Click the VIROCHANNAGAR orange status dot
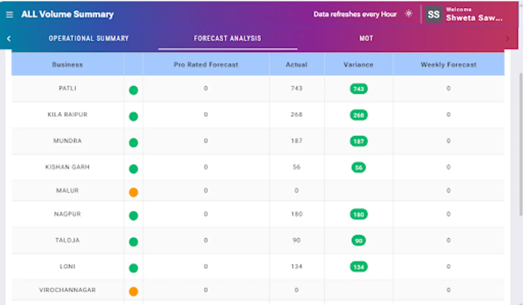Screen dimensions: 523x305 tap(133, 291)
